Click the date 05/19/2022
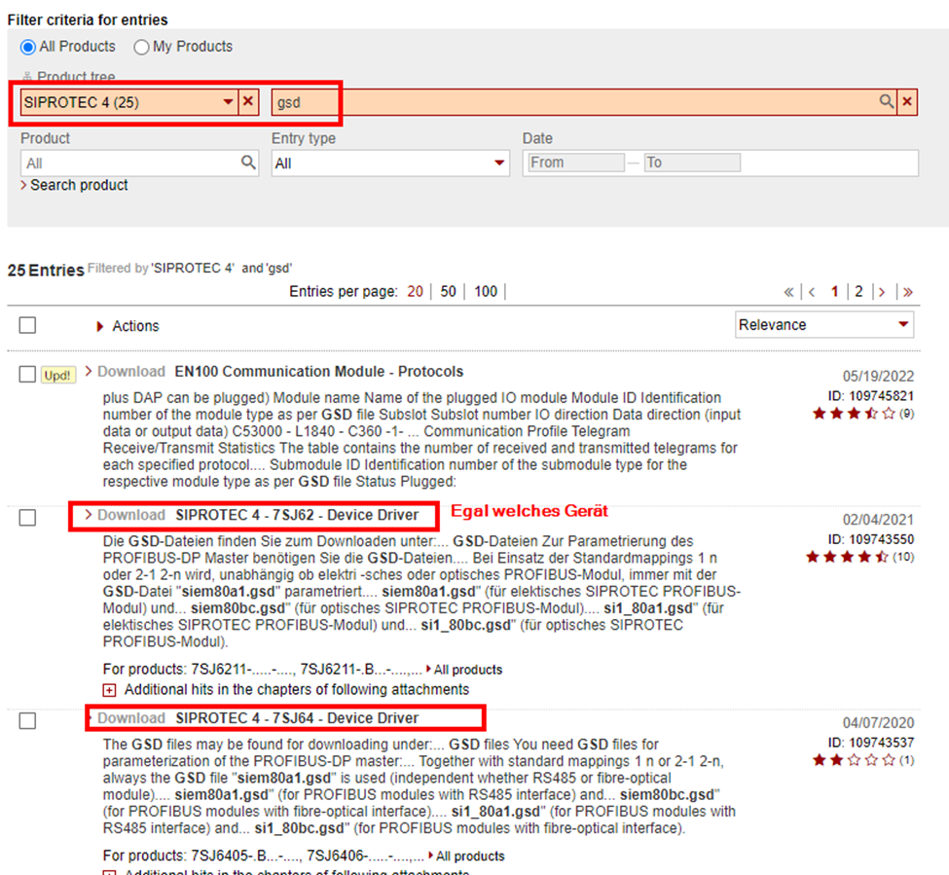The image size is (949, 875). coord(878,377)
